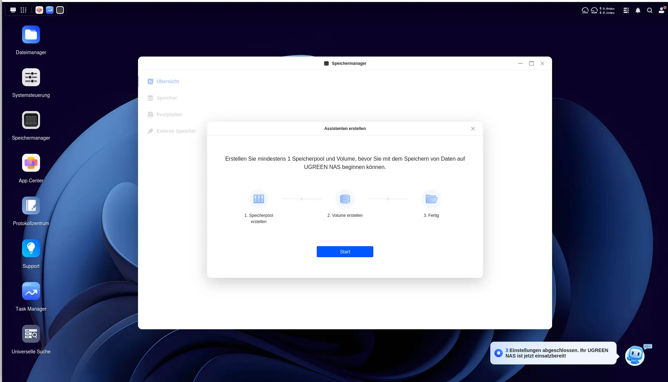Open the Systemsteuerung desktop icon
The height and width of the screenshot is (382, 668).
[x=31, y=78]
